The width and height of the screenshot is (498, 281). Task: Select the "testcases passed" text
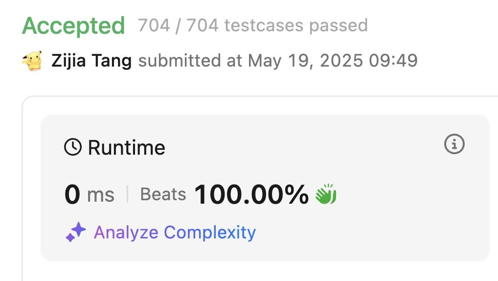pos(295,25)
